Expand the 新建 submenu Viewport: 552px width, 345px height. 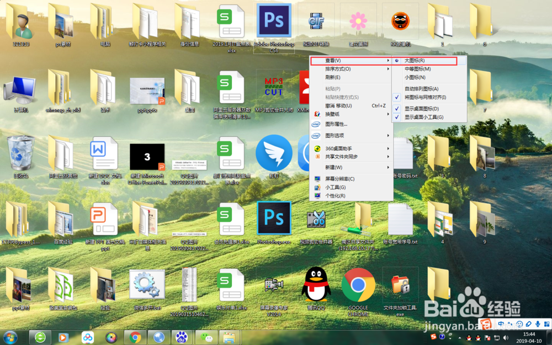(x=351, y=167)
